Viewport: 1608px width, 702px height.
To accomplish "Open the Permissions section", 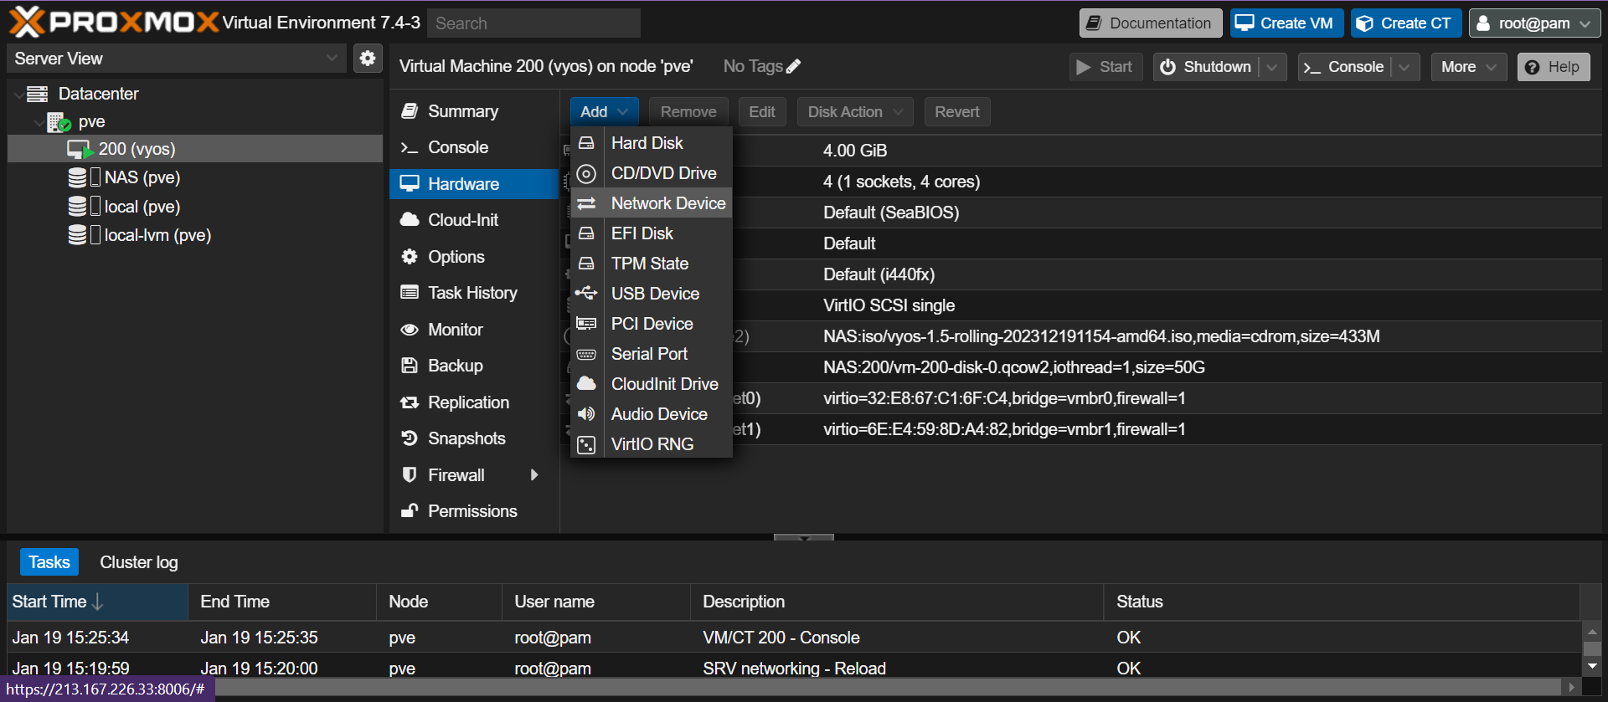I will click(473, 511).
